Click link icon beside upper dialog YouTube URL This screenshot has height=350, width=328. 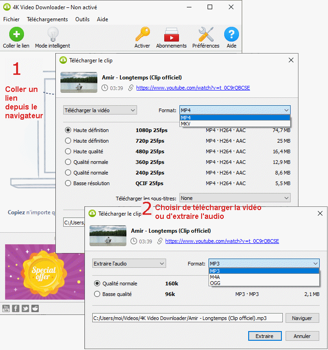(131, 88)
